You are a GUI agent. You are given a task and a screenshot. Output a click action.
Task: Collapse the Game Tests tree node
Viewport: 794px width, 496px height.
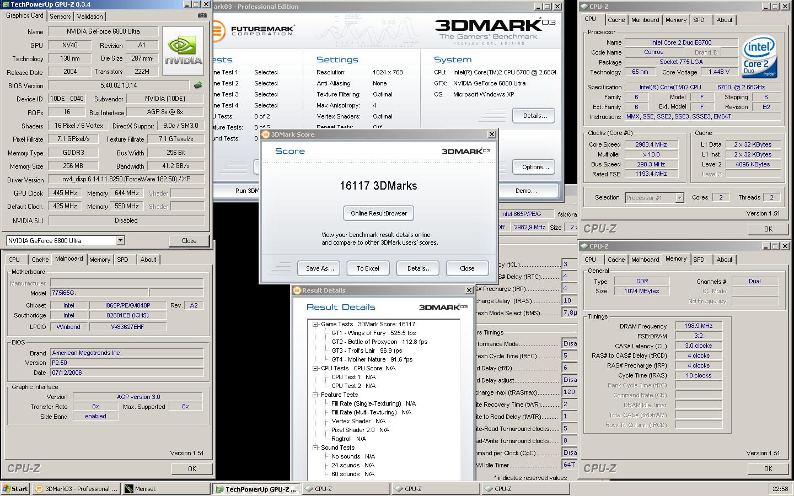tap(315, 324)
